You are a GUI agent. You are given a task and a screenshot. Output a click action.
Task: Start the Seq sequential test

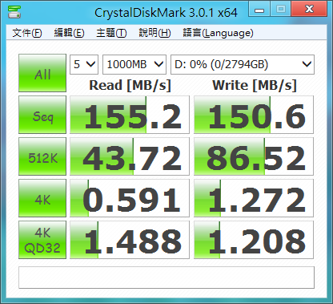42,115
